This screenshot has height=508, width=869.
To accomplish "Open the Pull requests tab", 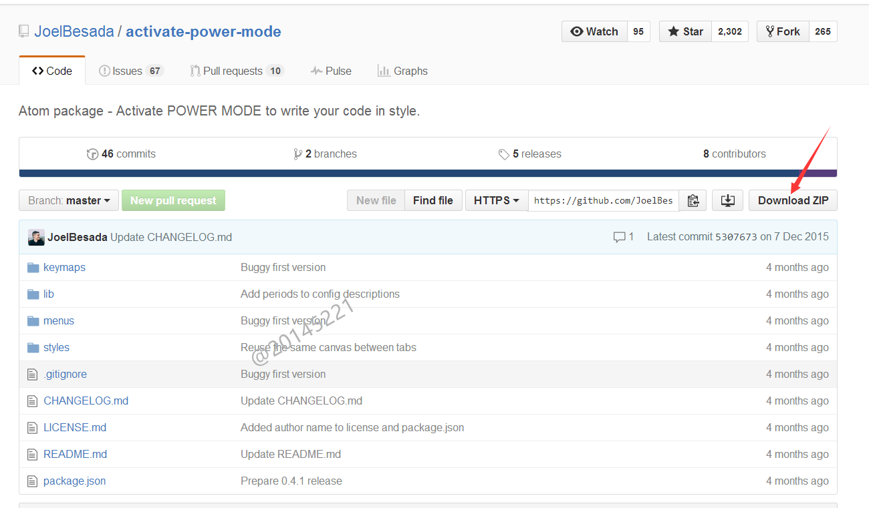I will tap(237, 71).
